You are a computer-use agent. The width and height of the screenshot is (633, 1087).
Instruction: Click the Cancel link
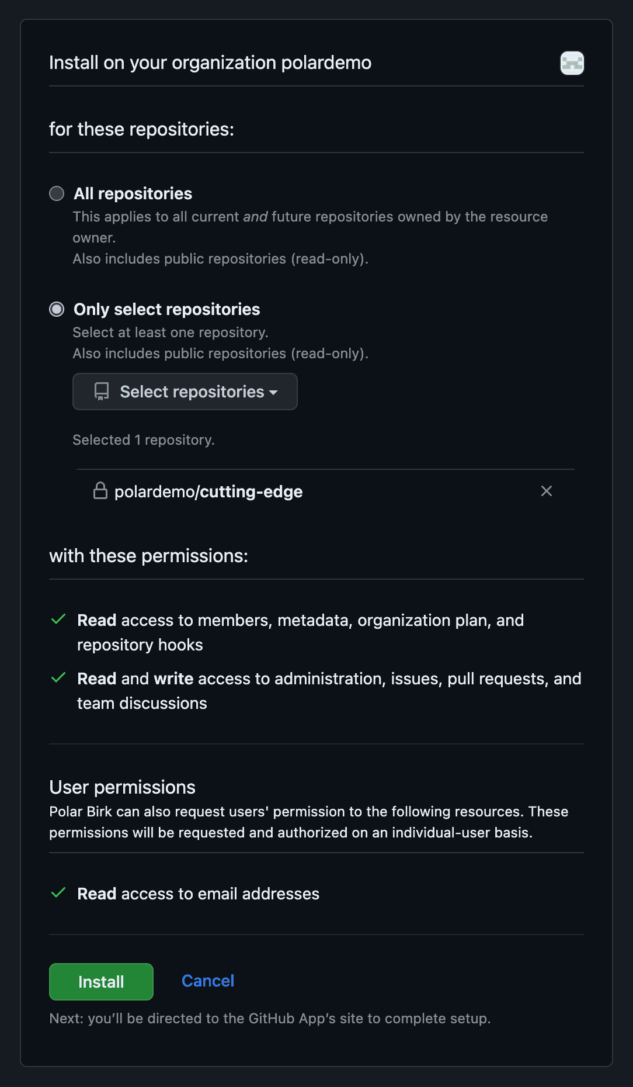(207, 981)
